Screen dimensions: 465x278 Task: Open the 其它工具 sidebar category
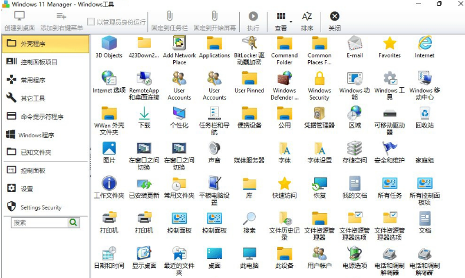pyautogui.click(x=45, y=98)
